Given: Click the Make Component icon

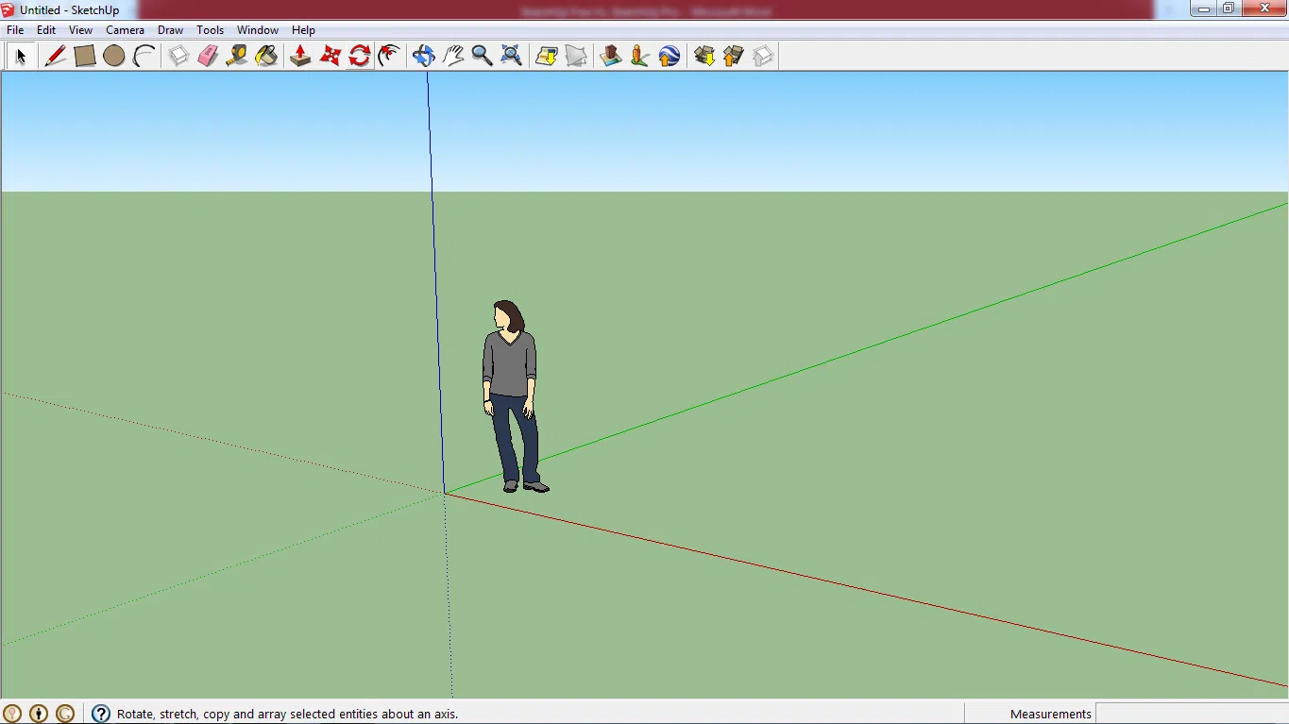Looking at the screenshot, I should coord(178,56).
